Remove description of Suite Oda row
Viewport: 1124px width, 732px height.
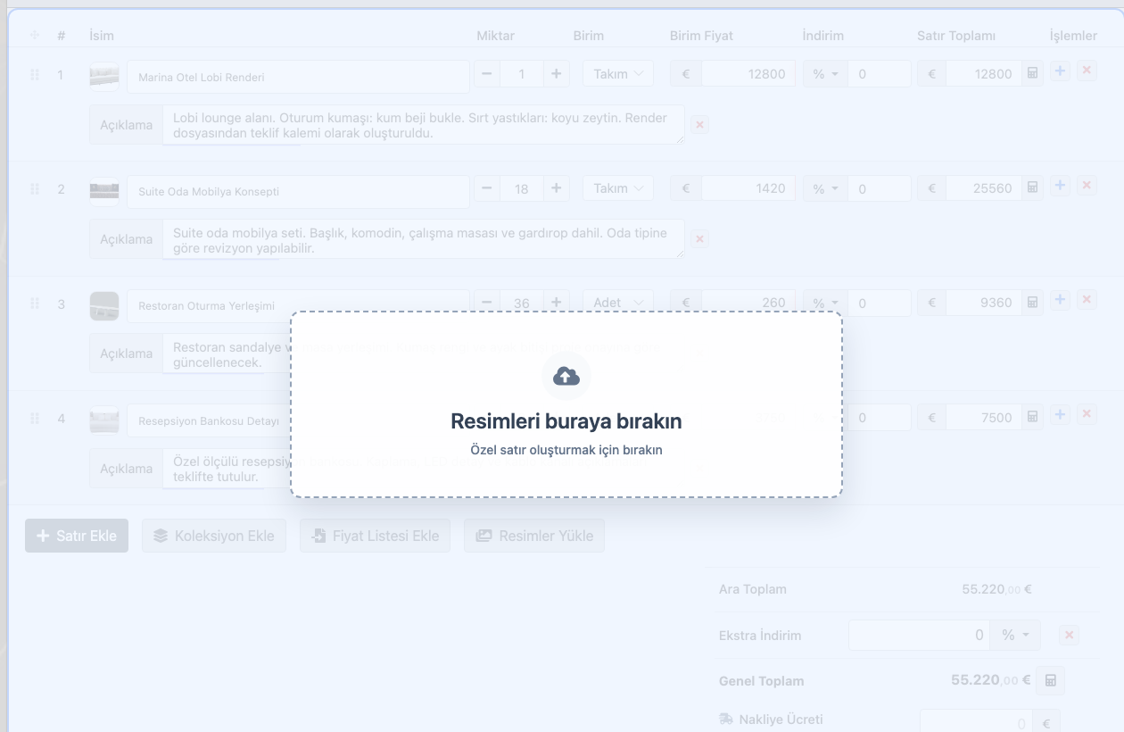(x=700, y=239)
